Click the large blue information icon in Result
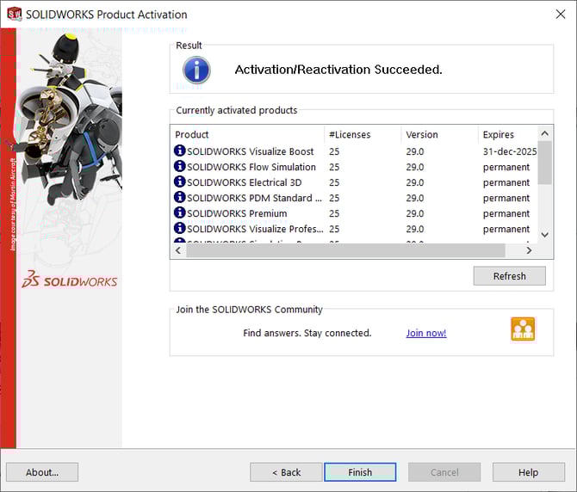Screen dimensions: 577x492 (x=197, y=70)
